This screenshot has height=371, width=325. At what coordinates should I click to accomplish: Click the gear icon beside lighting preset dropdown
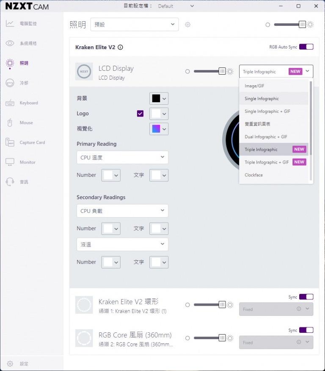(188, 25)
